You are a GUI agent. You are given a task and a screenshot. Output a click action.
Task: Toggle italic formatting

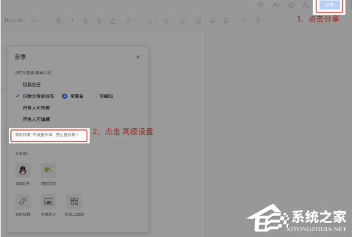point(72,20)
